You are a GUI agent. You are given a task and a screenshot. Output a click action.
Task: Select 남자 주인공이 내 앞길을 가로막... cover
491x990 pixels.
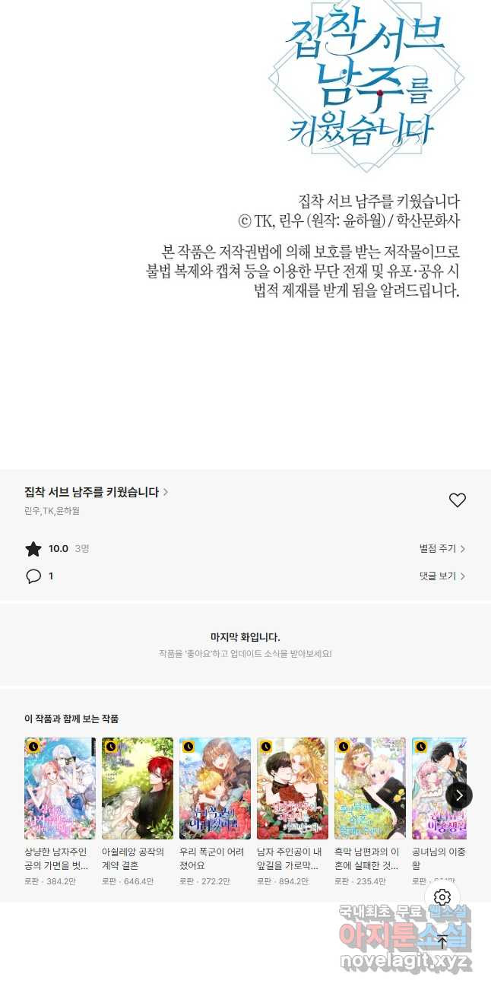293,789
